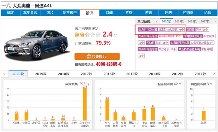Image resolution: width=218 pixels, height=132 pixels.
Task: Open the 影音系统故障 15个 fault tag
Action: (x=160, y=36)
